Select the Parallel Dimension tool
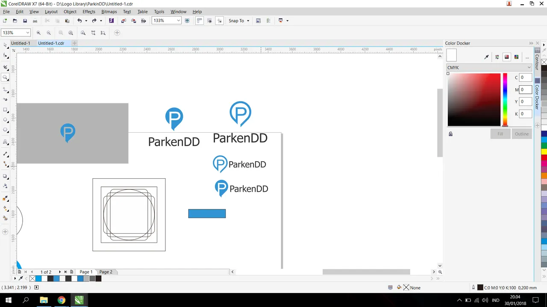This screenshot has width=547, height=307. 5,153
